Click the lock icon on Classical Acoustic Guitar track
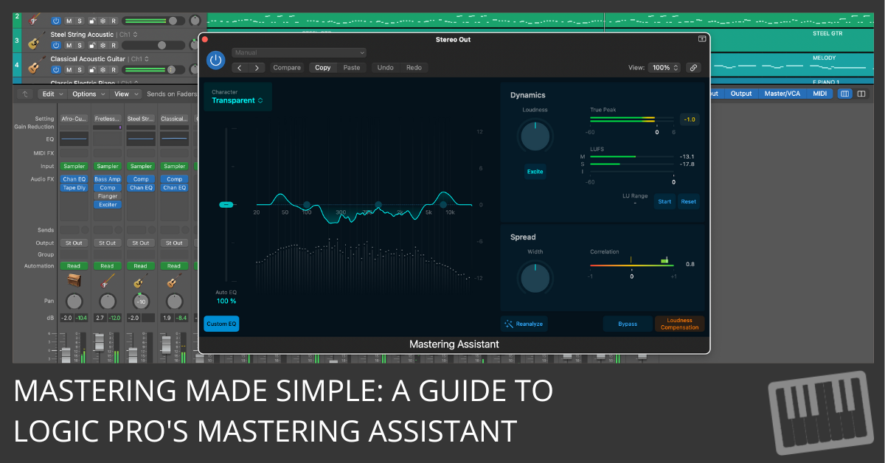This screenshot has width=885, height=463. click(91, 69)
